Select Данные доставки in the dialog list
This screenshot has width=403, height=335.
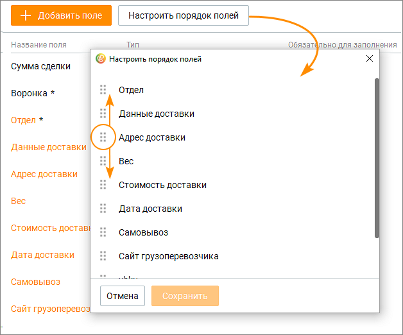(157, 114)
